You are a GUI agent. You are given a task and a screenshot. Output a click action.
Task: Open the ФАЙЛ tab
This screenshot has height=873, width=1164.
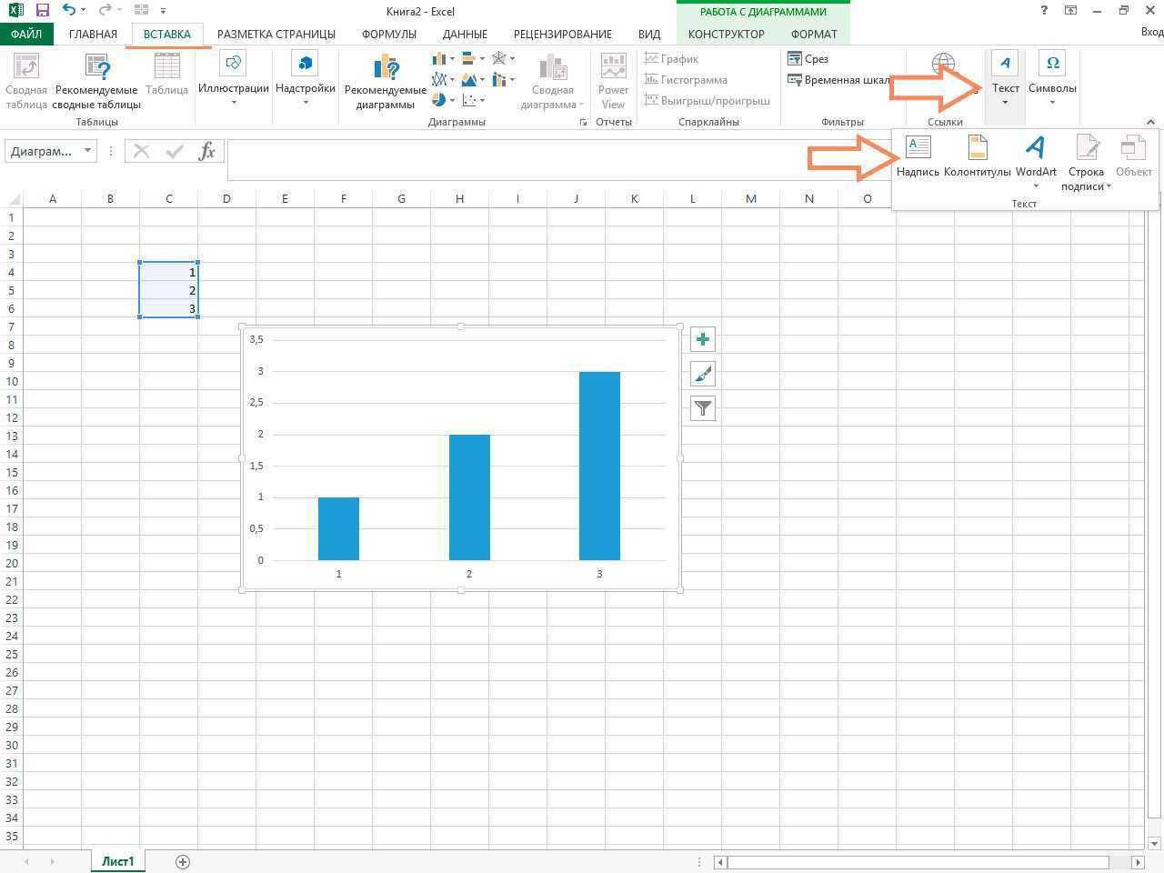pos(26,34)
